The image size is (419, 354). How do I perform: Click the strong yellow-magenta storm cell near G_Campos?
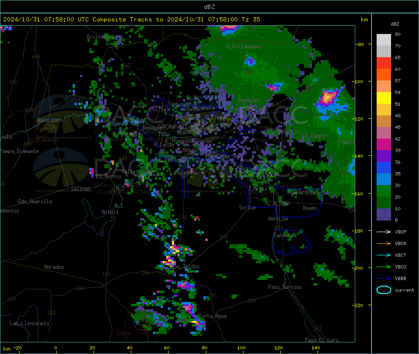(328, 97)
